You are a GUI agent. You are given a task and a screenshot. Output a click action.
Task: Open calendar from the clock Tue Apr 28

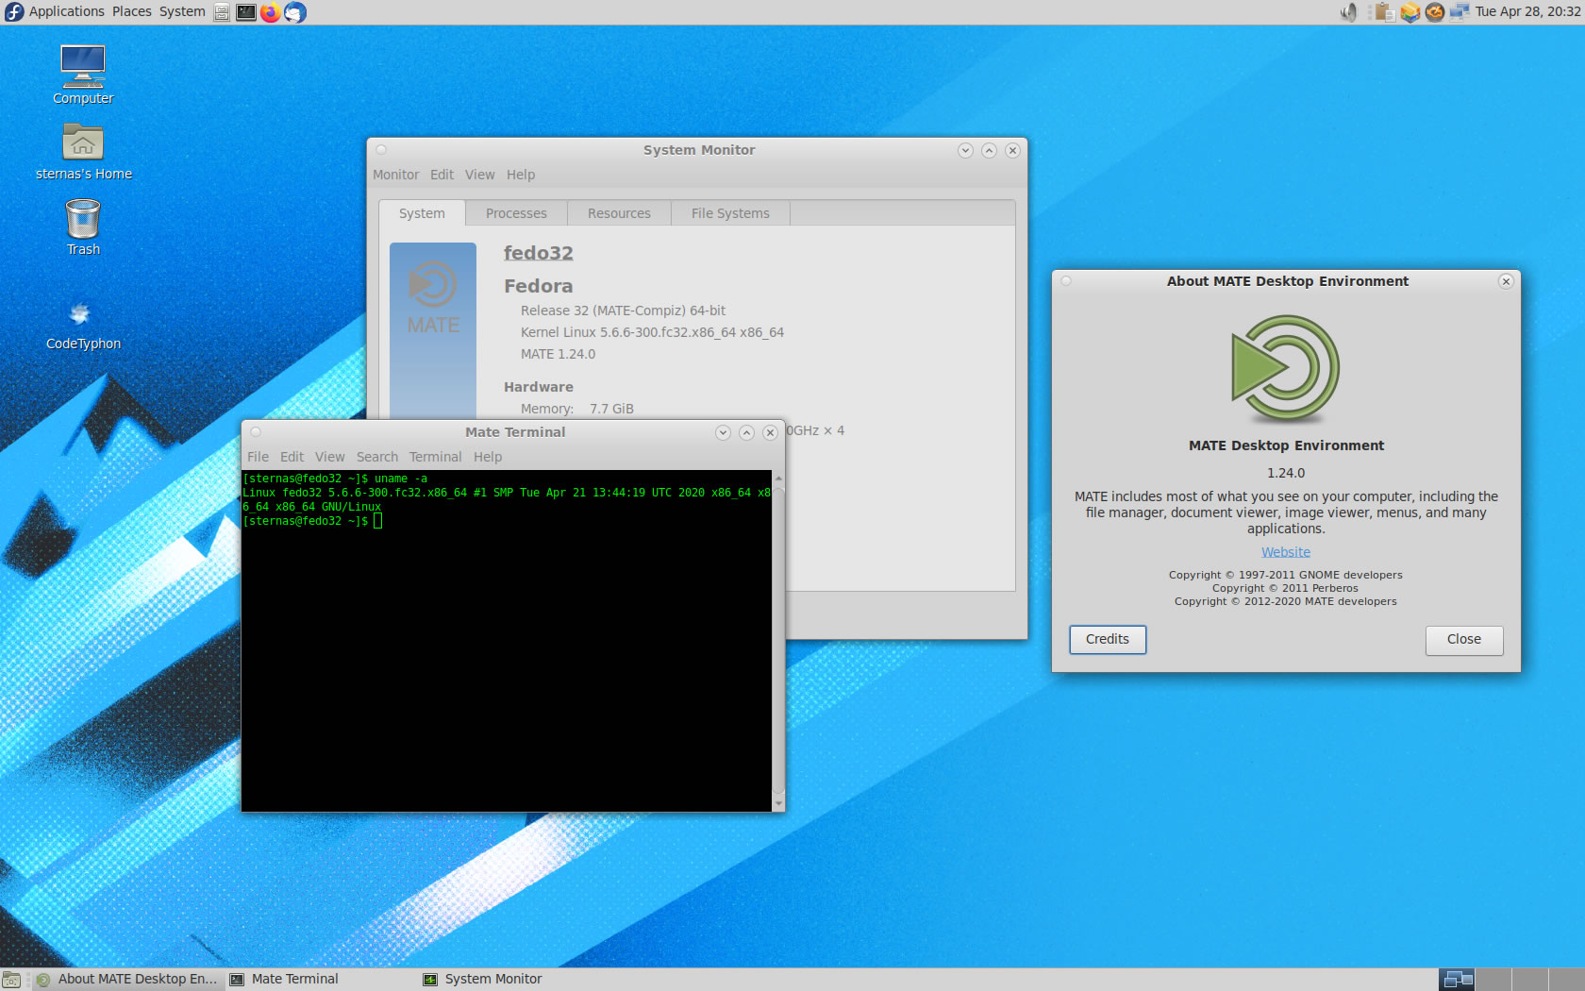[1527, 11]
